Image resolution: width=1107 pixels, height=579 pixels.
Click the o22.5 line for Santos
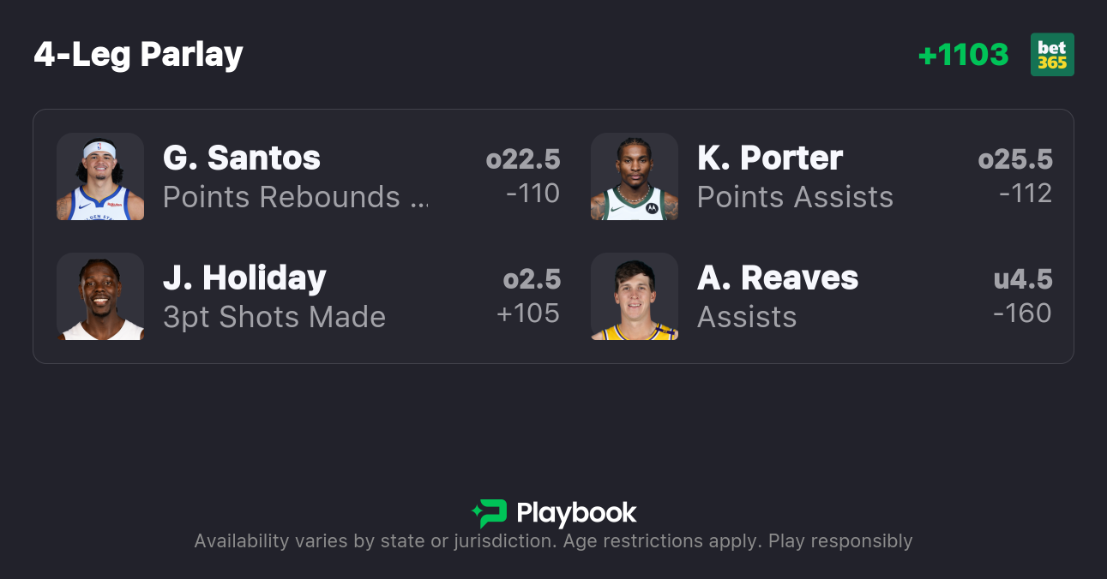[523, 159]
